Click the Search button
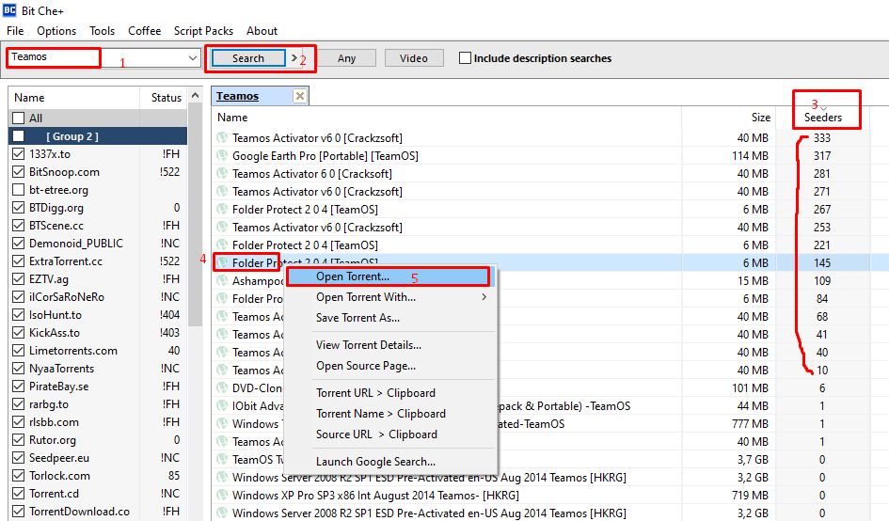 click(x=248, y=57)
